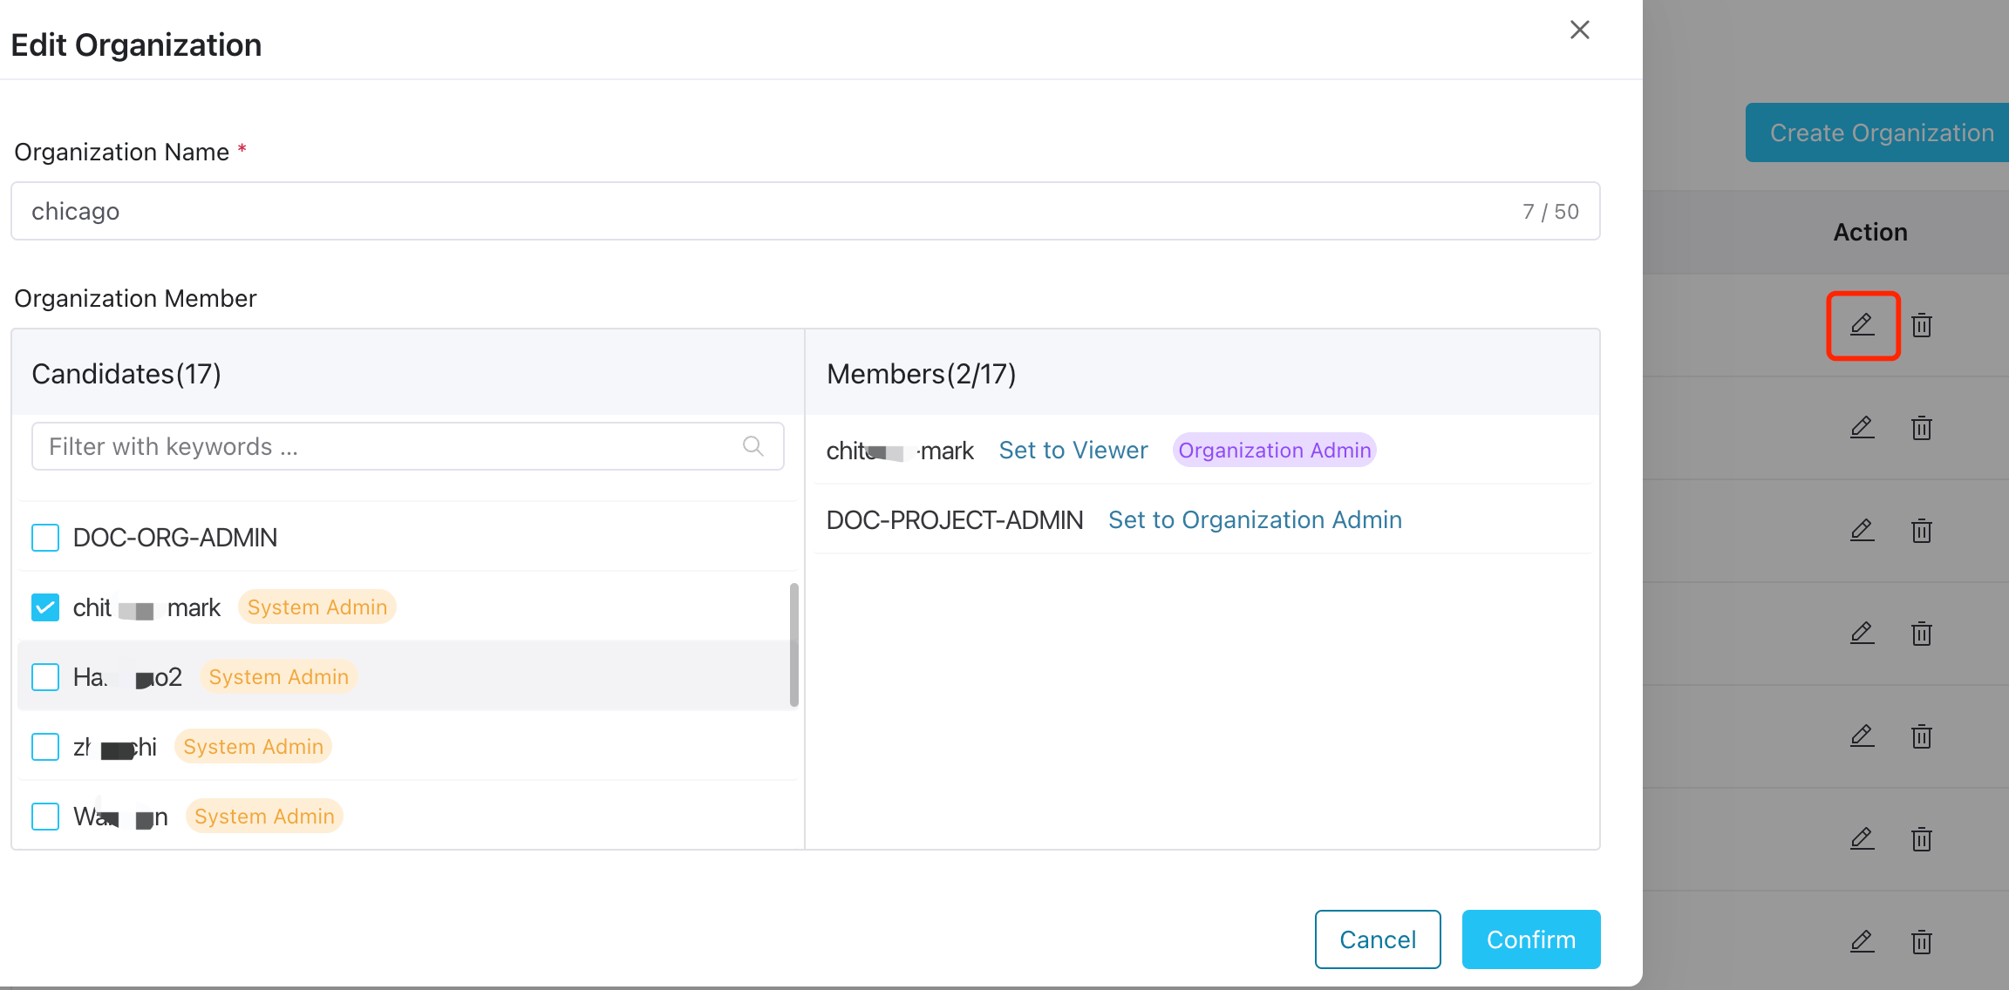Close the Edit Organization dialog with X
The height and width of the screenshot is (990, 2009).
1579,31
